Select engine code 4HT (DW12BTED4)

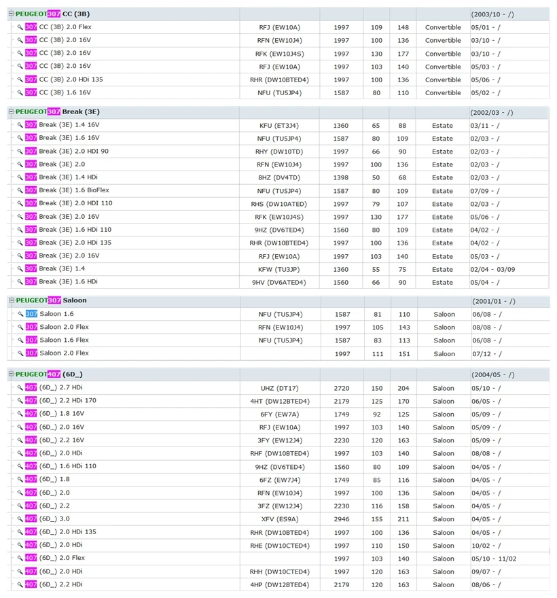pos(280,401)
